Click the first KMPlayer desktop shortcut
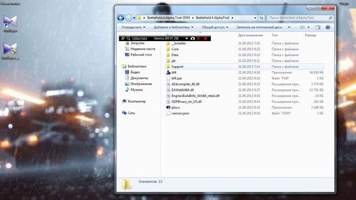This screenshot has height=200, width=356. pos(10,24)
